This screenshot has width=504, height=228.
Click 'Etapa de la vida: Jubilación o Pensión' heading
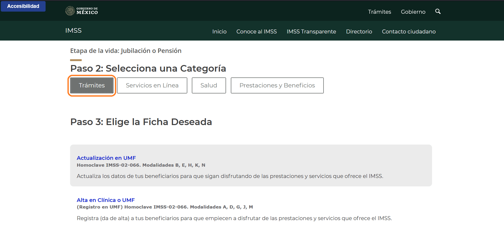126,51
